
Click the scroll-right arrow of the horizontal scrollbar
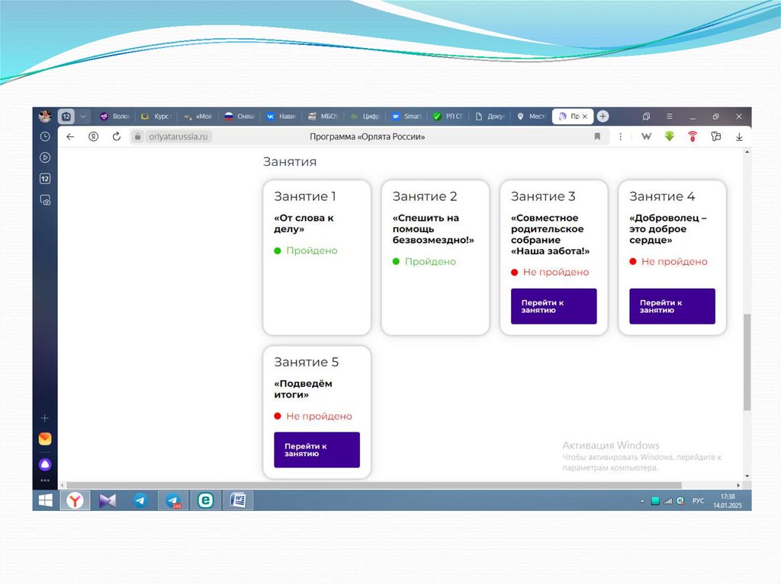point(738,485)
